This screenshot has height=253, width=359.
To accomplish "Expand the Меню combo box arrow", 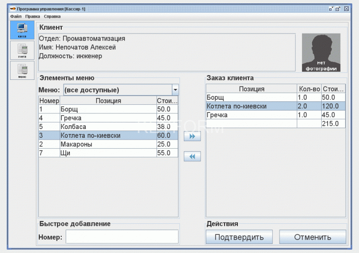I will (x=175, y=90).
